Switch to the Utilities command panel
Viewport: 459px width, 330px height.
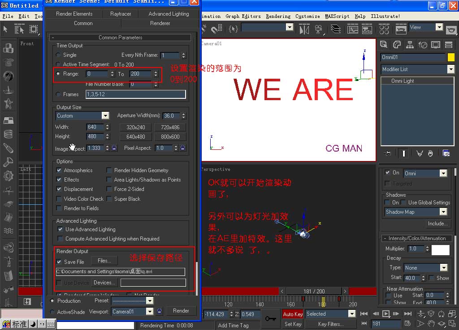click(448, 45)
